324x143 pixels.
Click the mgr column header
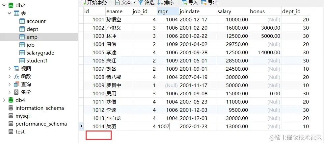(x=168, y=12)
